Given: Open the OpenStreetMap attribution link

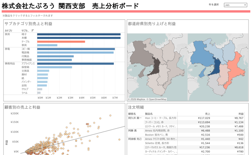Looking at the screenshot, I should [x=157, y=99].
